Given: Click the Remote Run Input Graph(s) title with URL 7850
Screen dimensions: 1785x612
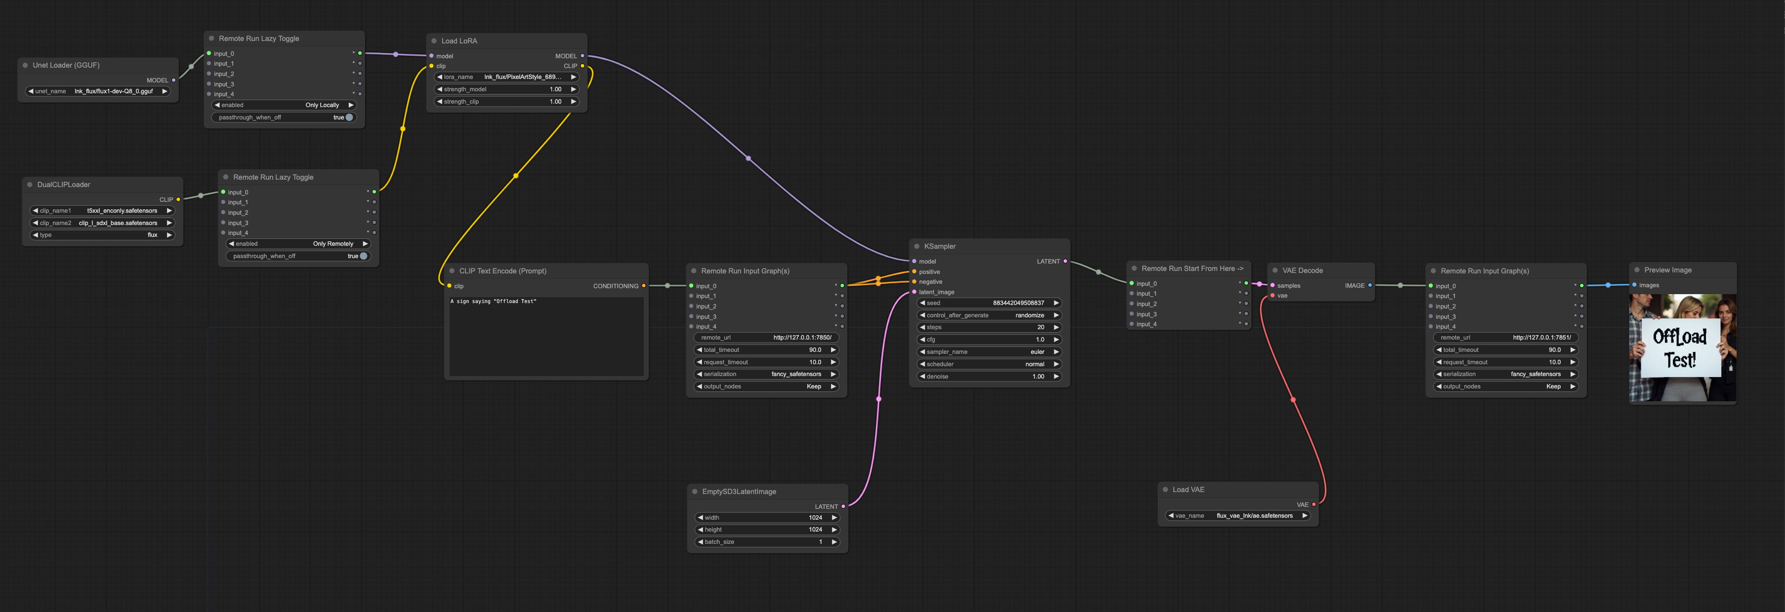Looking at the screenshot, I should pyautogui.click(x=745, y=271).
